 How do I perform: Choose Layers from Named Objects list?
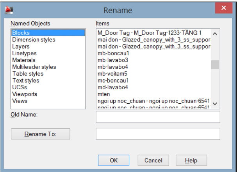pos(21,47)
